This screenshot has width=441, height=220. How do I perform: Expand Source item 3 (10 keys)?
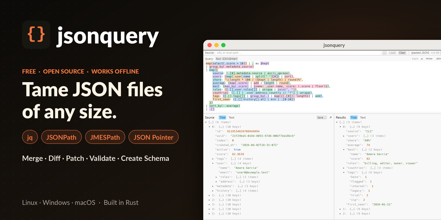(209, 205)
